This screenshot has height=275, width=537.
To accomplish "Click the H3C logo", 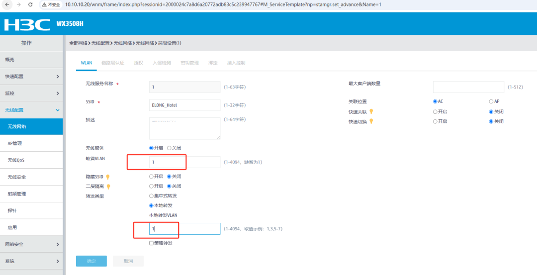I will 27,24.
